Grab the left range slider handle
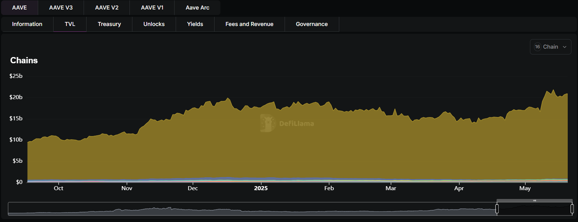The width and height of the screenshot is (578, 222). tap(497, 209)
